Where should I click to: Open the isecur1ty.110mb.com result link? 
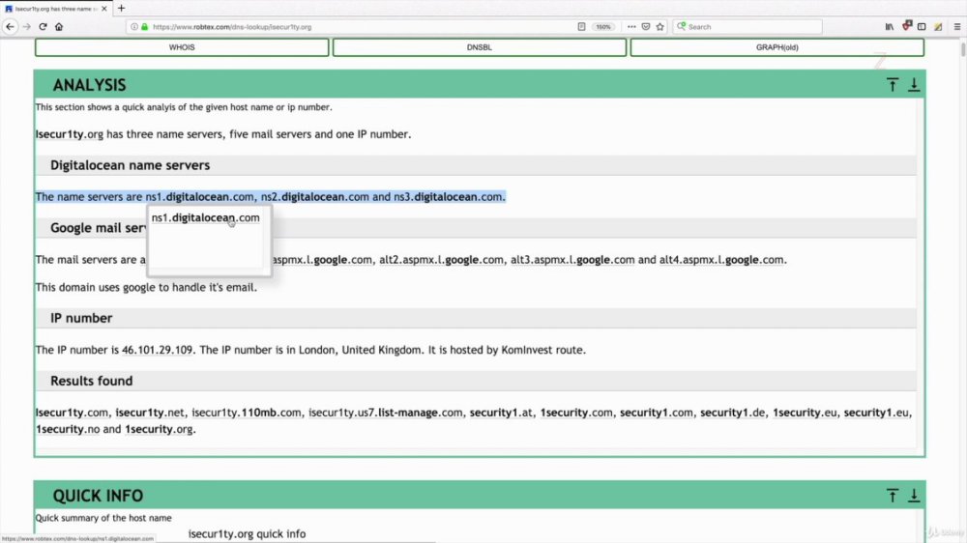click(x=247, y=413)
